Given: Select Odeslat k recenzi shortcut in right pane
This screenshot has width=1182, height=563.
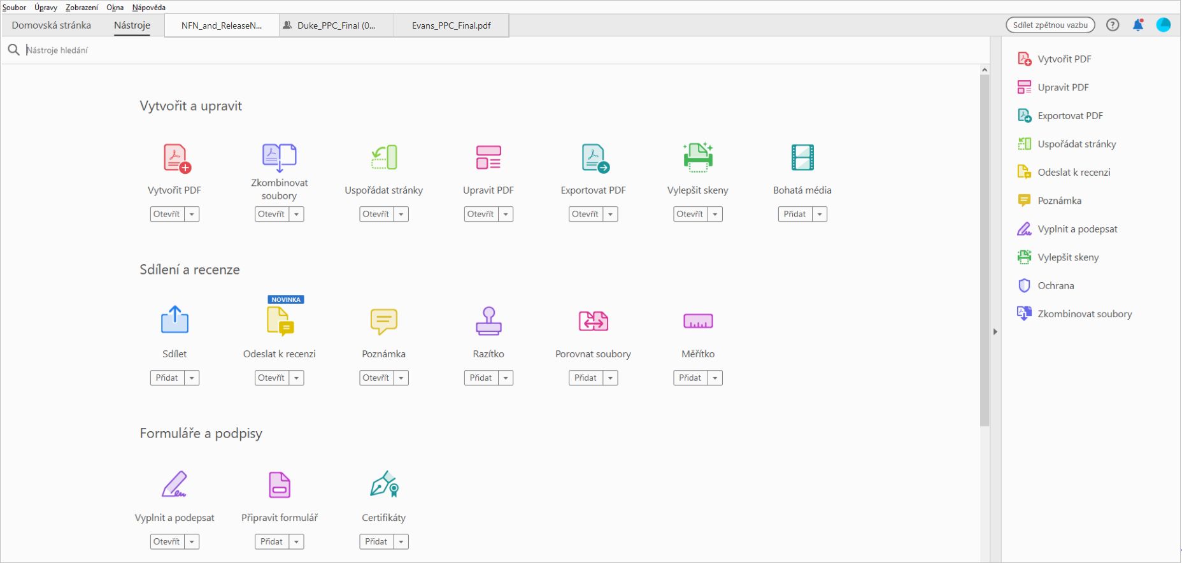Looking at the screenshot, I should [1064, 173].
